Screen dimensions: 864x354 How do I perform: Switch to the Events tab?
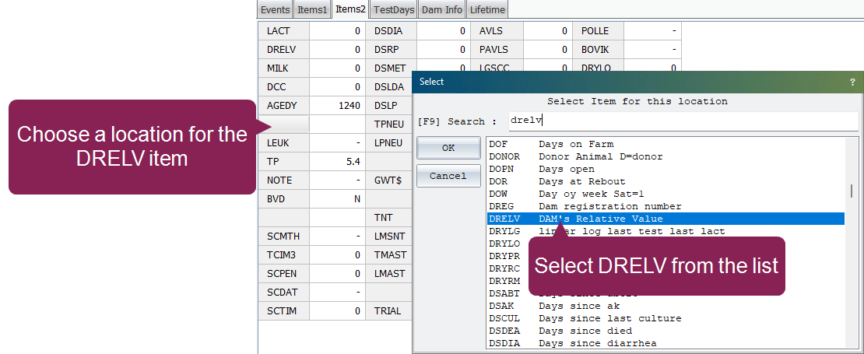(275, 9)
